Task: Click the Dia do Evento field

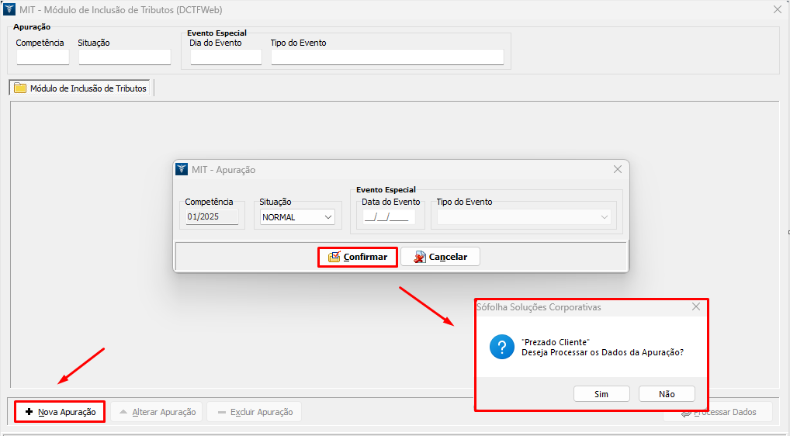Action: click(225, 57)
